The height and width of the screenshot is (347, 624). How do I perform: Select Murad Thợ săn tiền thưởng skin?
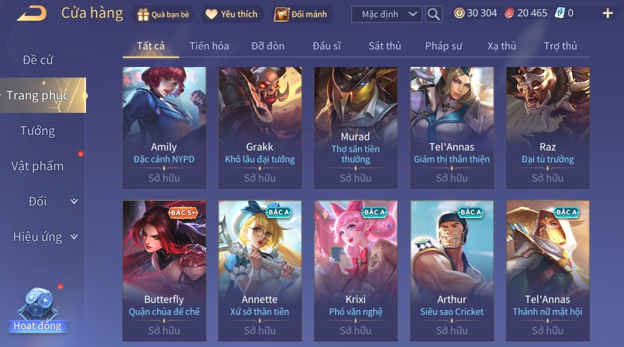[x=356, y=128]
